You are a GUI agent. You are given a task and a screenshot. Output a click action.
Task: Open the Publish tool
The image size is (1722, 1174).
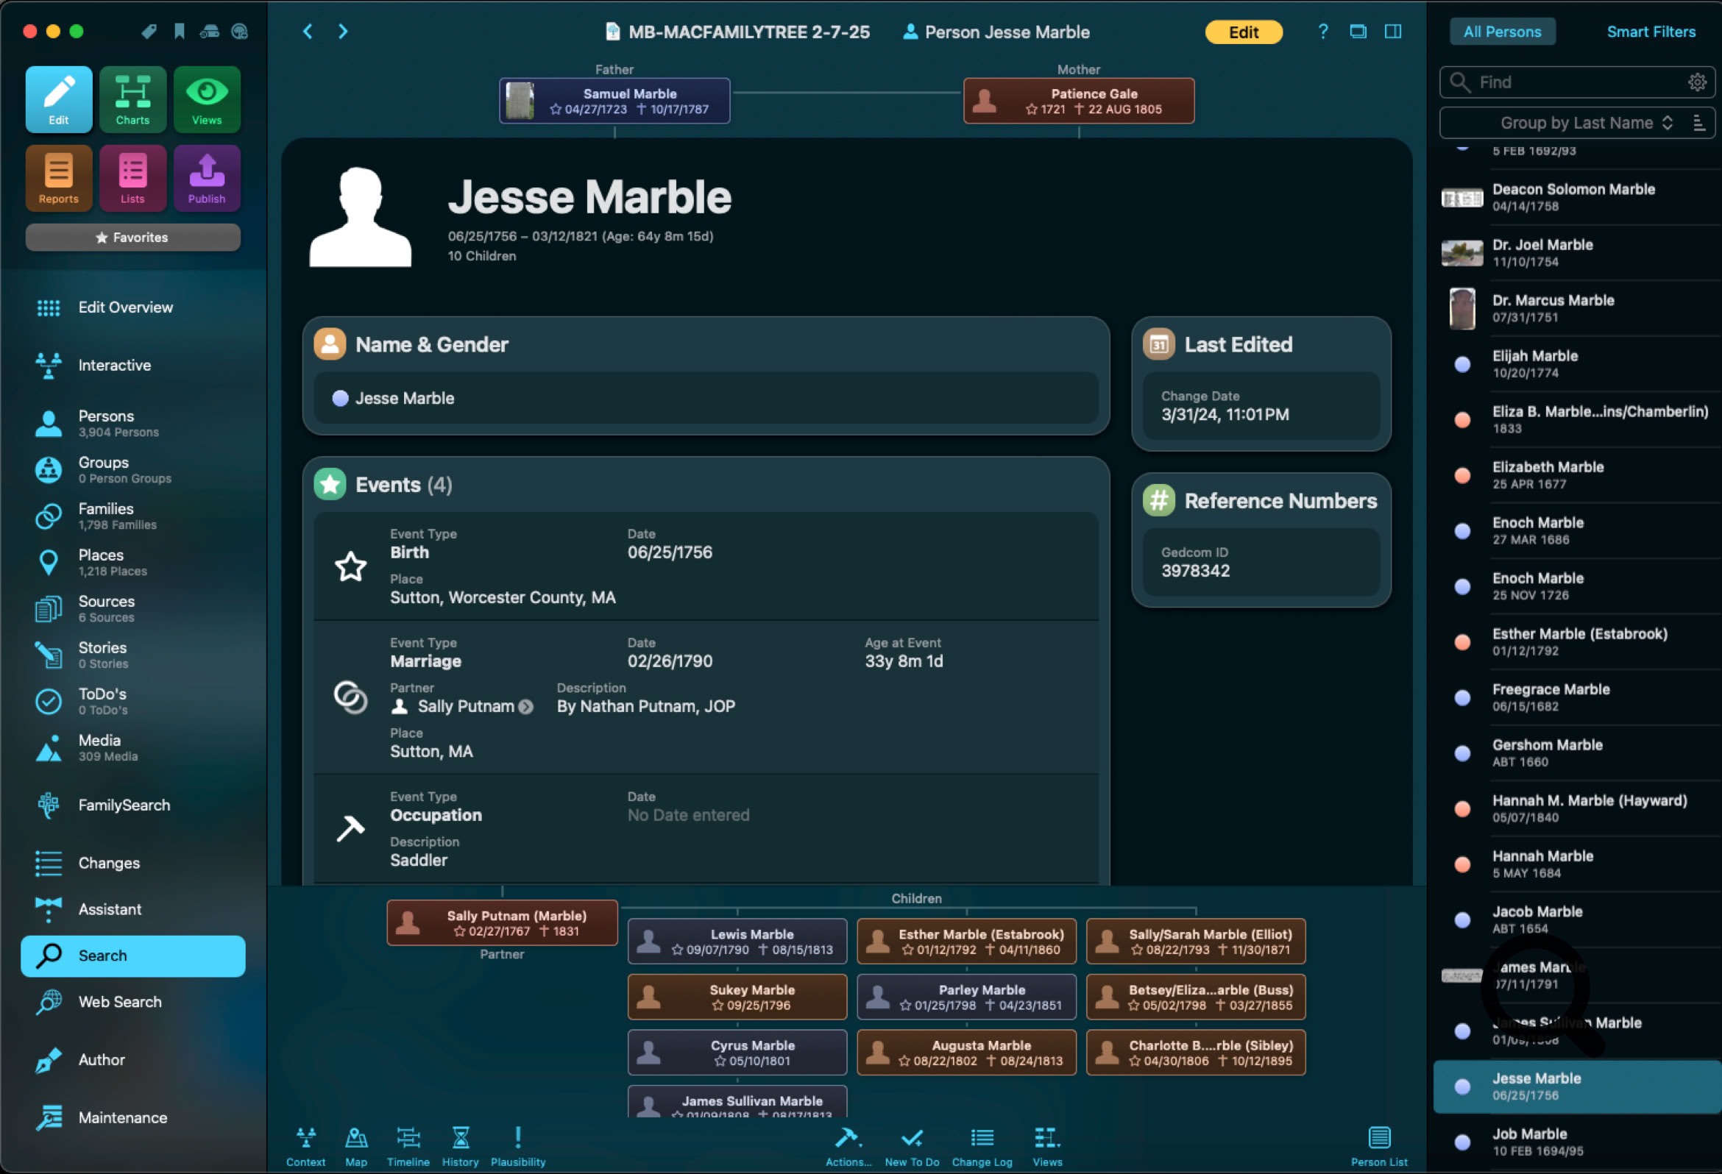207,177
